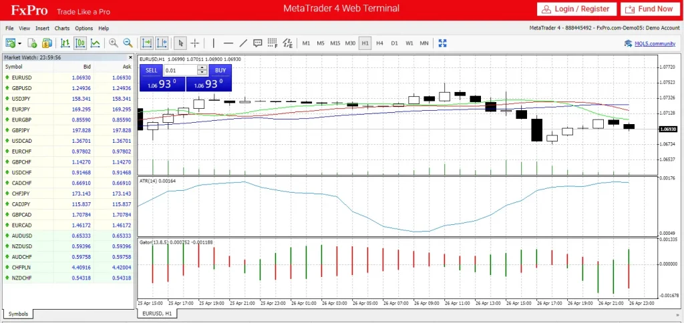
Task: Click the FxPro logo
Action: (x=29, y=9)
